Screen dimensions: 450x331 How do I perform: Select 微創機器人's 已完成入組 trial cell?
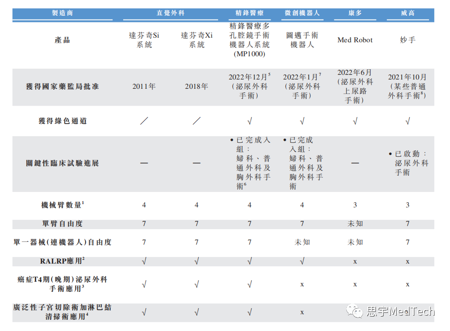[303, 163]
